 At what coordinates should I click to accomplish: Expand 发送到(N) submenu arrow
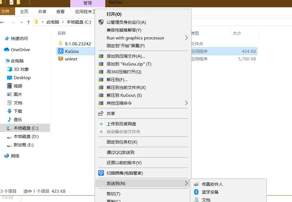pos(186,183)
